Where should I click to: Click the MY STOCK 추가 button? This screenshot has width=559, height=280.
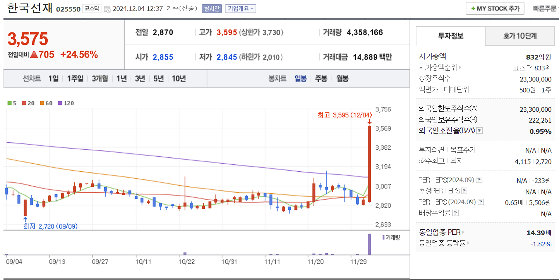[495, 8]
